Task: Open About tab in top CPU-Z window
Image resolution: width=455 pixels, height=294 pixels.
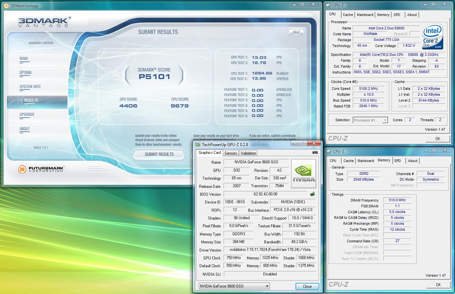Action: 412,15
